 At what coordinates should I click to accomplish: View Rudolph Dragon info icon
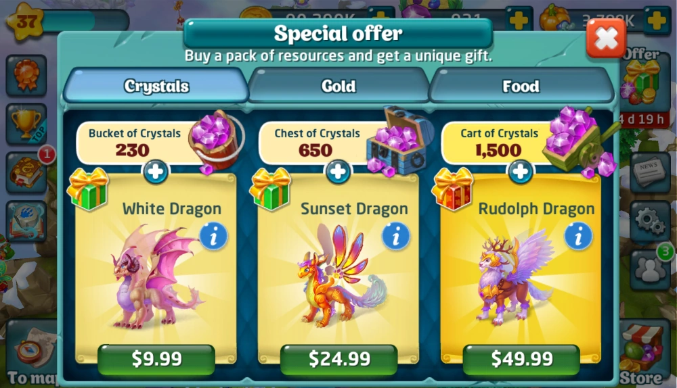click(x=578, y=237)
